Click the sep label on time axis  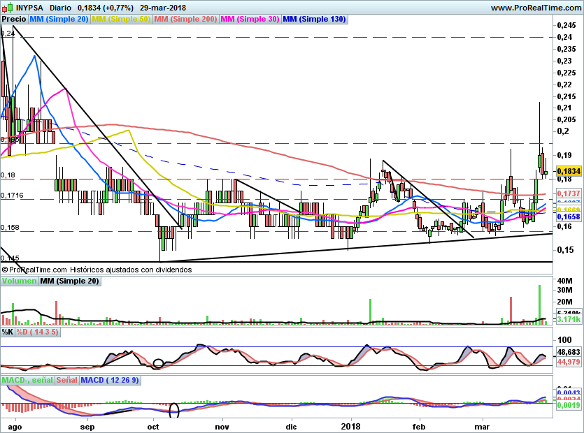point(87,427)
